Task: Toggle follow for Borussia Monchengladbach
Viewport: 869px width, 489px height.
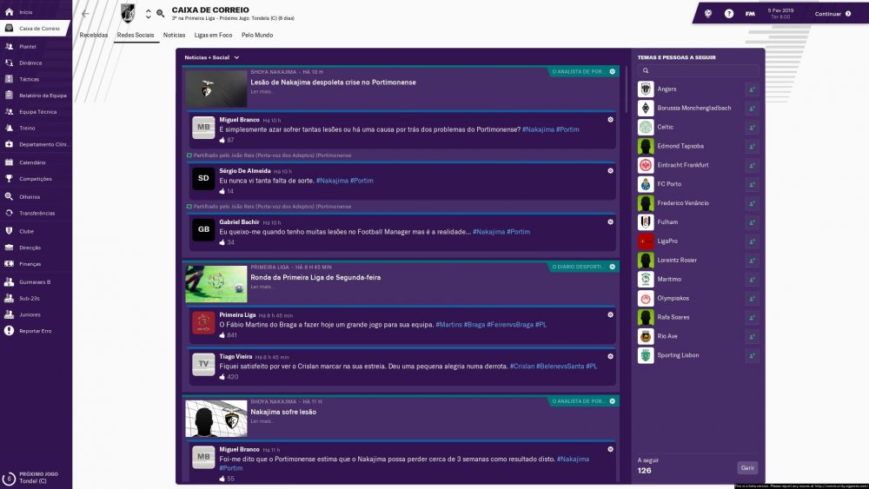Action: coord(752,108)
